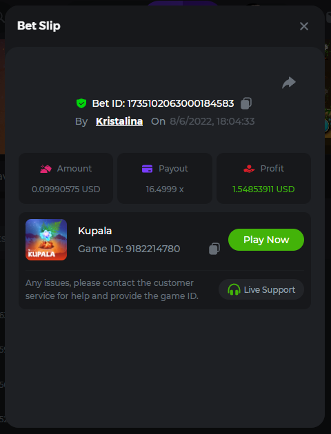This screenshot has height=434, width=331.
Task: Click the Profit hand icon
Action: [x=249, y=169]
